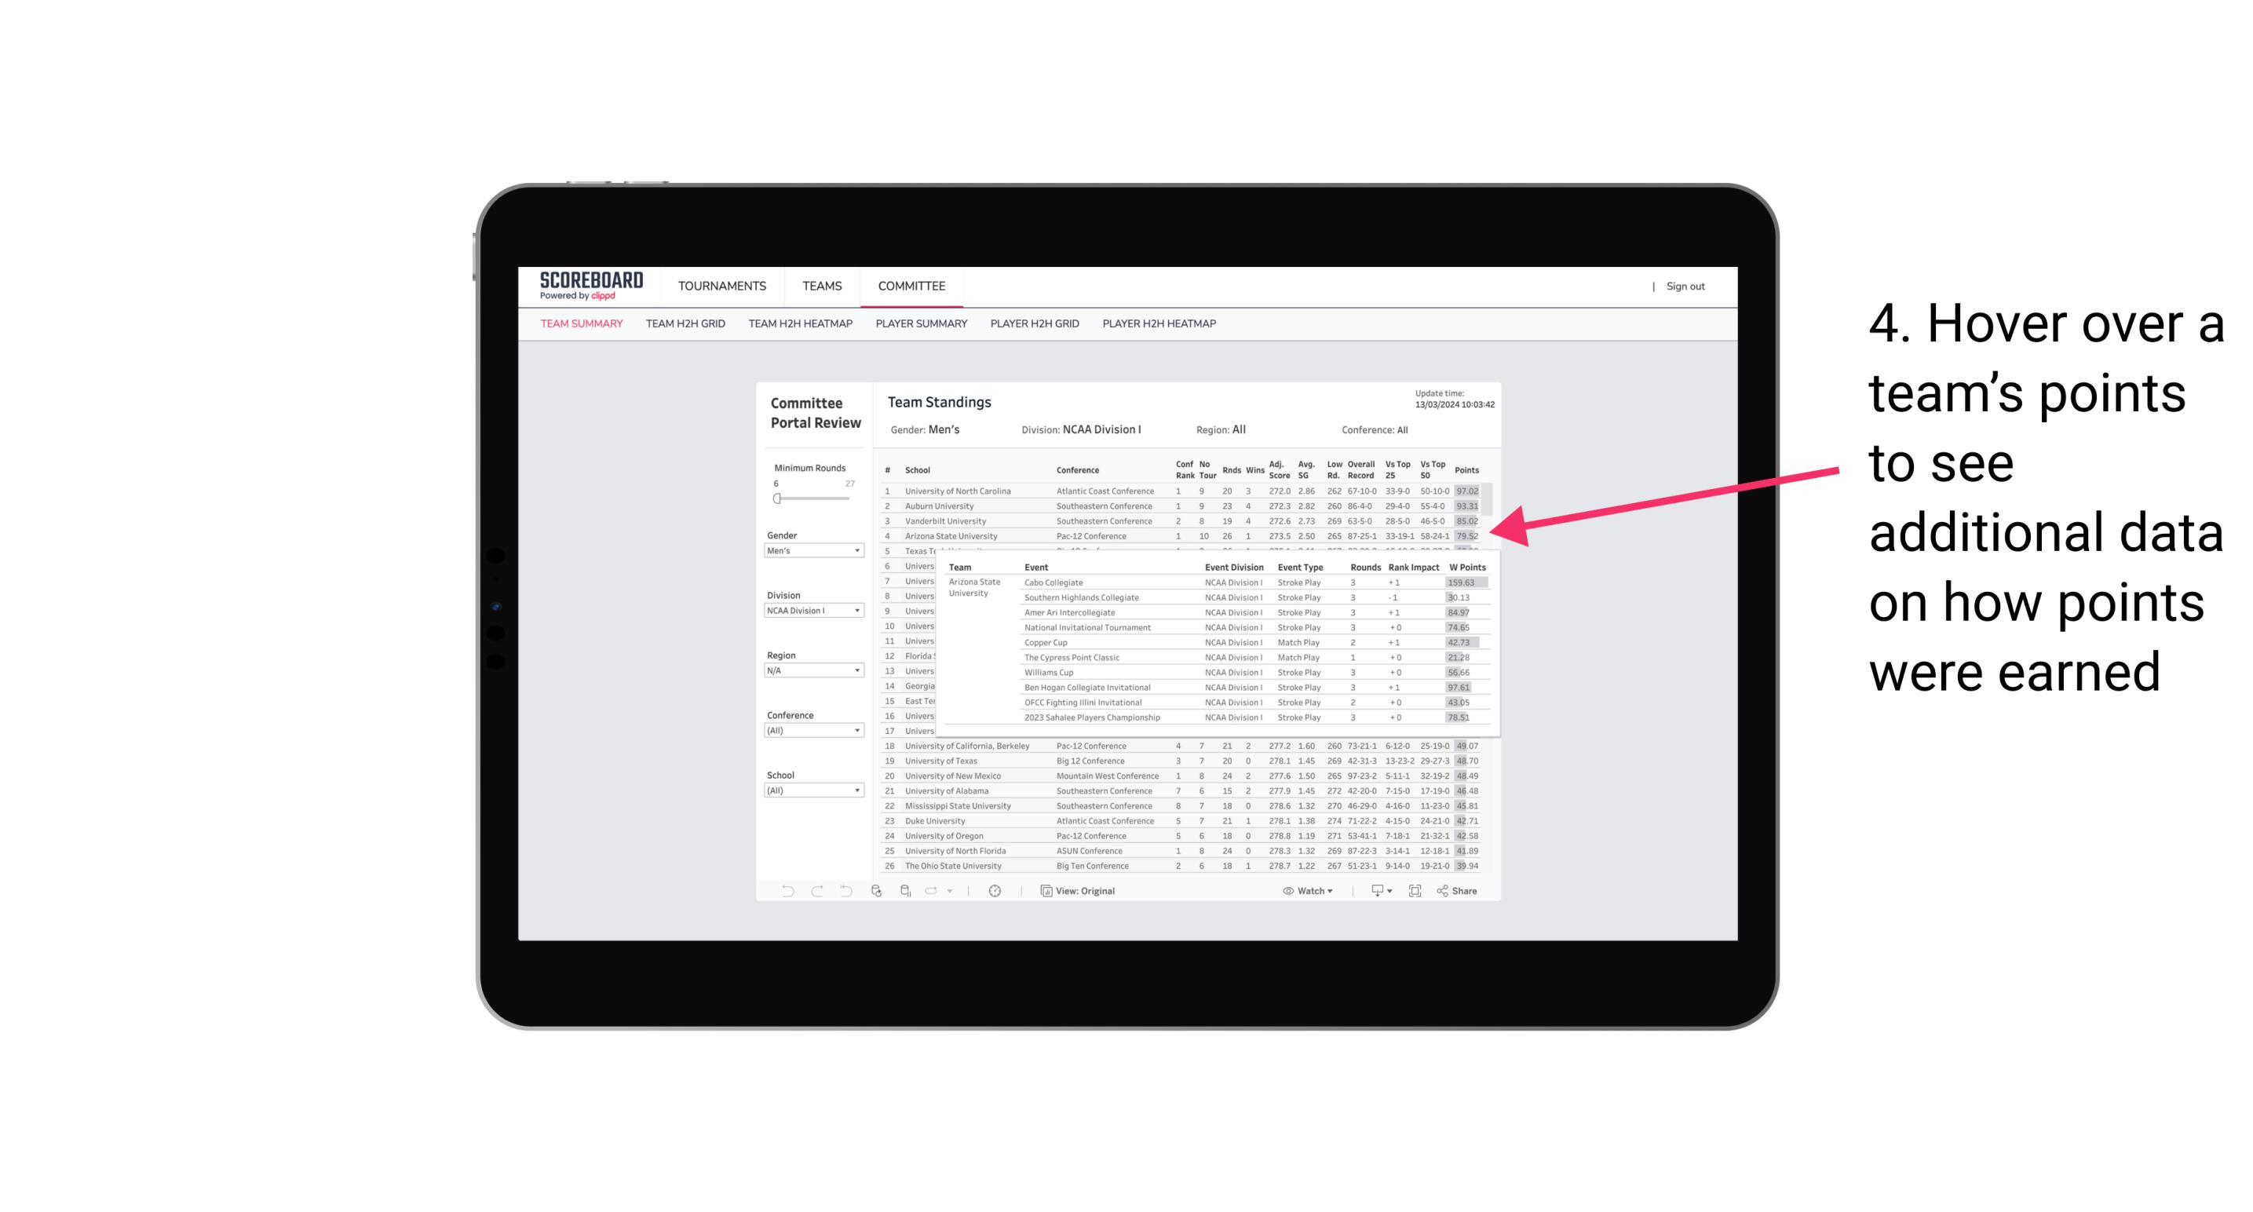Click the View Original button icon
Viewport: 2253px width, 1212px height.
[1040, 891]
